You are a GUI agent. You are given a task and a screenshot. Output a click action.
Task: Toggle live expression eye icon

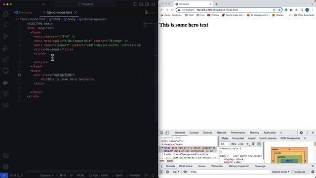185,172
